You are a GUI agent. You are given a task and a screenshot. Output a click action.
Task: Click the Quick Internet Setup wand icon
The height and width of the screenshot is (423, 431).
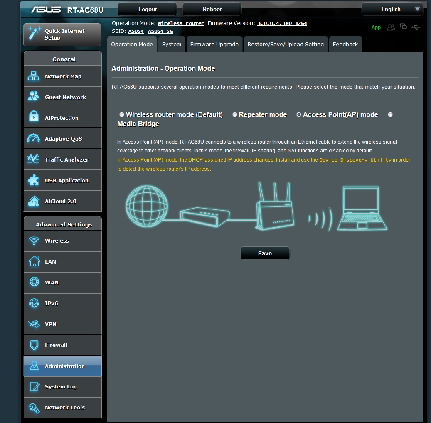tap(34, 33)
